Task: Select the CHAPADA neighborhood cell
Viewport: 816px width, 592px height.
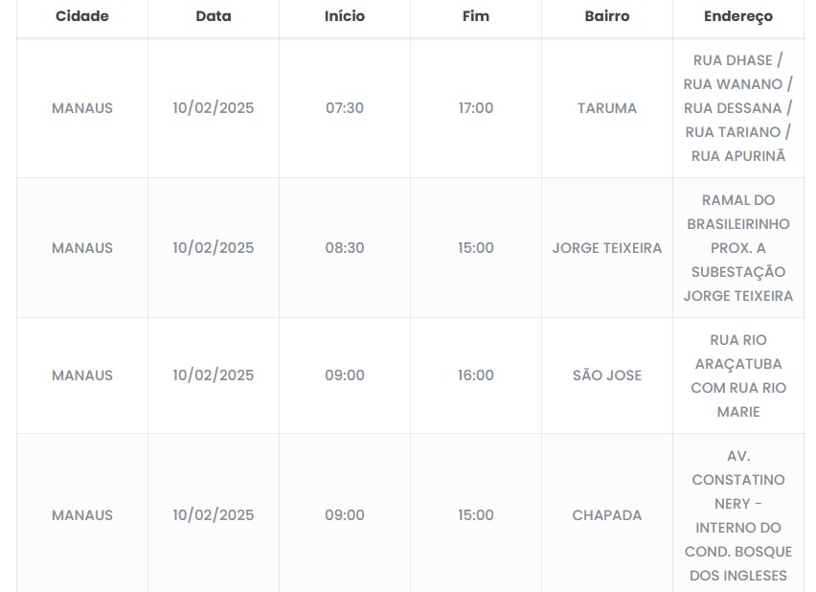Action: (x=607, y=515)
